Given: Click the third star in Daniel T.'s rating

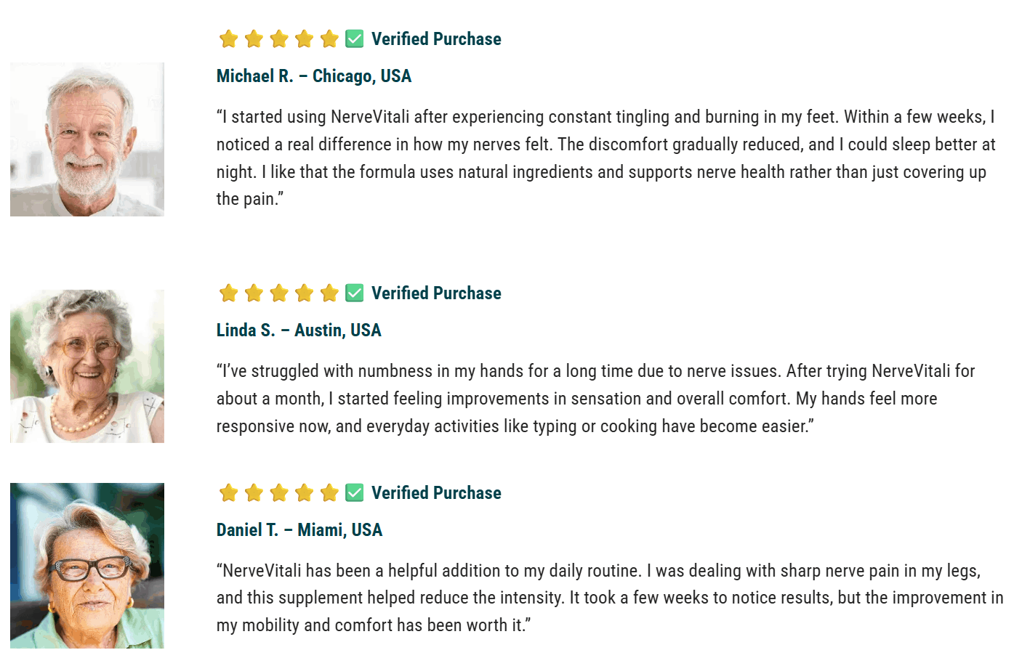Looking at the screenshot, I should 279,492.
